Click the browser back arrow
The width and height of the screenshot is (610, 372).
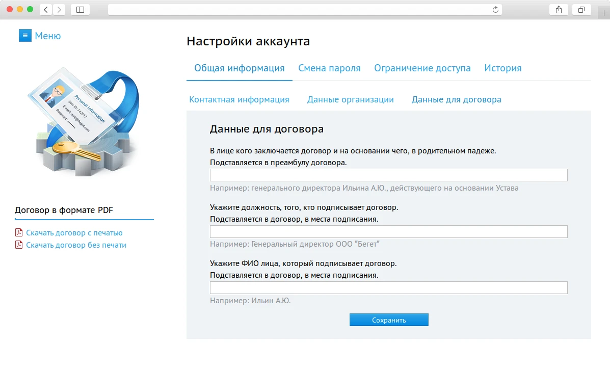pos(45,9)
